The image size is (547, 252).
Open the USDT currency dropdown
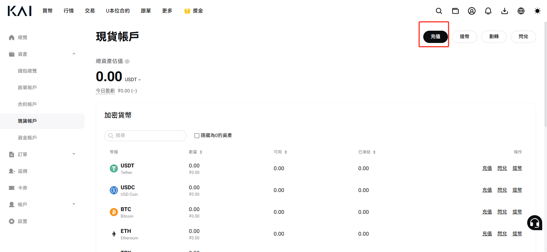pyautogui.click(x=133, y=79)
